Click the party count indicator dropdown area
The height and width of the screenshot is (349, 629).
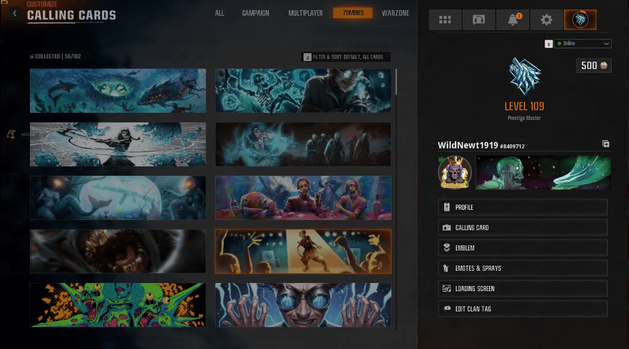pyautogui.click(x=548, y=44)
